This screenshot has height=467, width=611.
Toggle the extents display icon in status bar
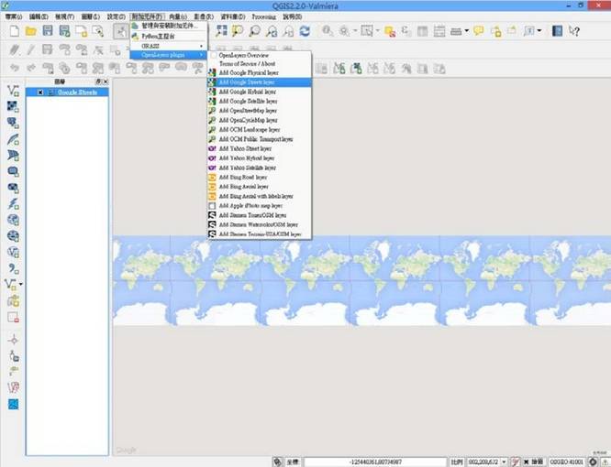(277, 462)
